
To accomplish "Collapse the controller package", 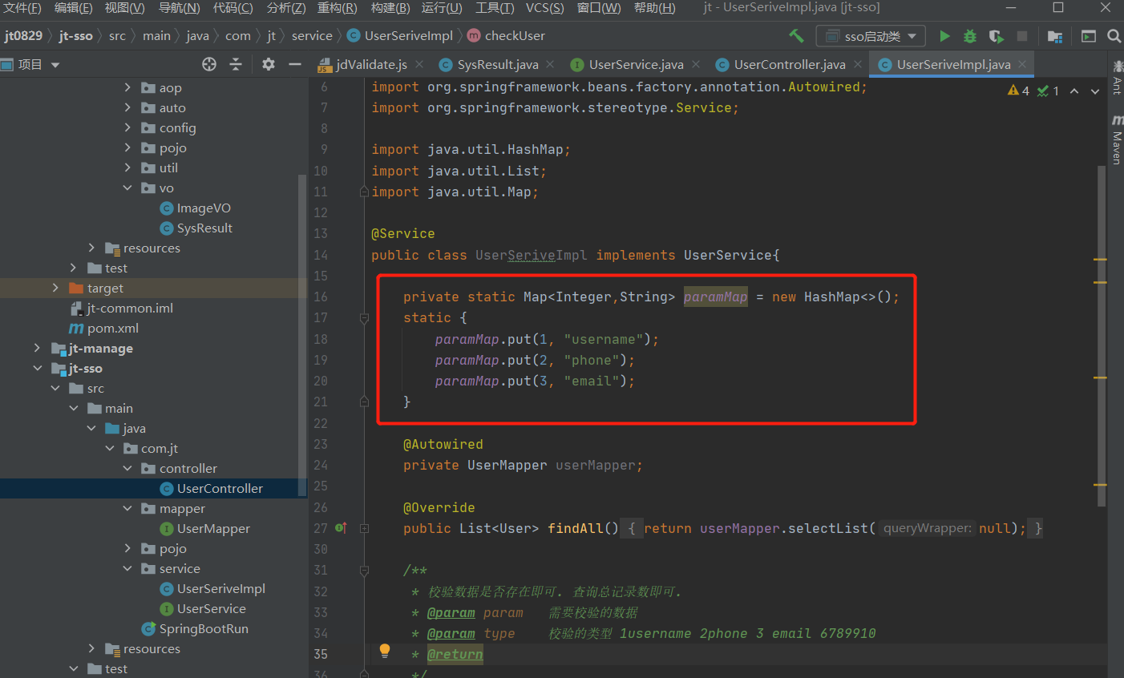I will pos(127,468).
